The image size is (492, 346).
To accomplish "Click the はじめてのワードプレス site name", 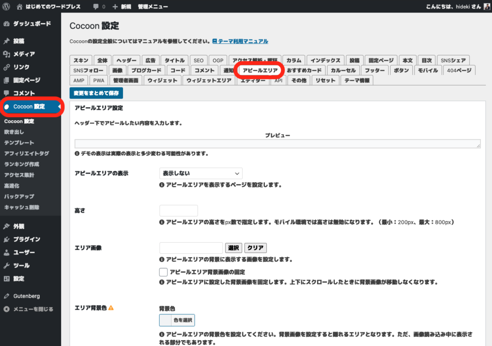I will 53,6.
